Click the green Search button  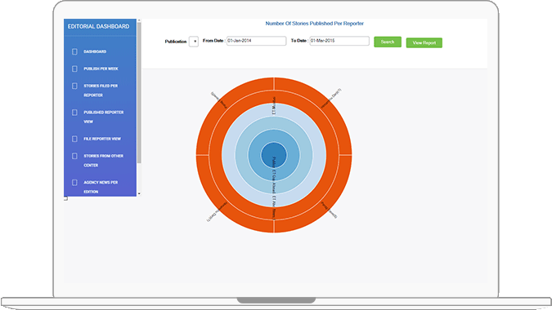pyautogui.click(x=388, y=42)
